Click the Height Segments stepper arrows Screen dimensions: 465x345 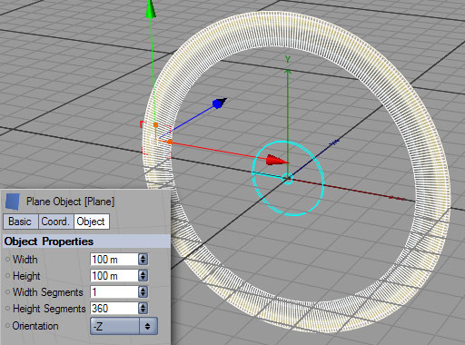[x=143, y=309]
